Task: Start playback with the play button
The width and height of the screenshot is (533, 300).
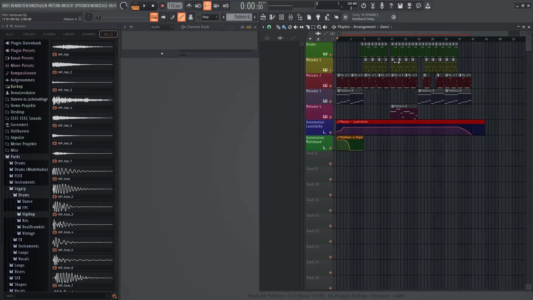Action: point(144,6)
